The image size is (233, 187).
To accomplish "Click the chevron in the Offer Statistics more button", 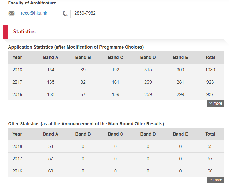I will 210,180.
